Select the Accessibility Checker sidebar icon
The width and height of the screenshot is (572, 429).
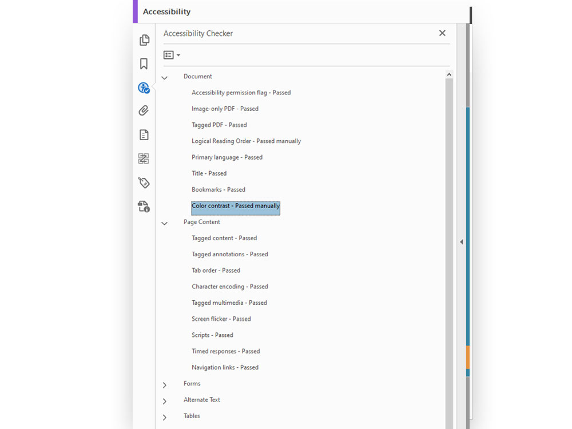[144, 88]
